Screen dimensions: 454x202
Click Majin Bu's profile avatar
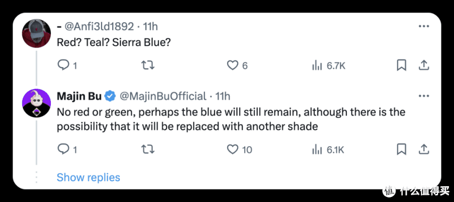[x=36, y=103]
